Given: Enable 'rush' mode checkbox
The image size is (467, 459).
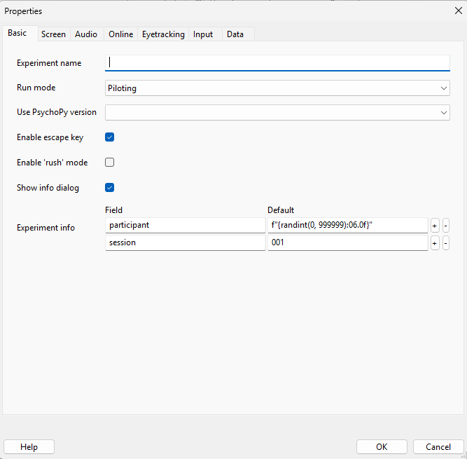Looking at the screenshot, I should pos(110,163).
